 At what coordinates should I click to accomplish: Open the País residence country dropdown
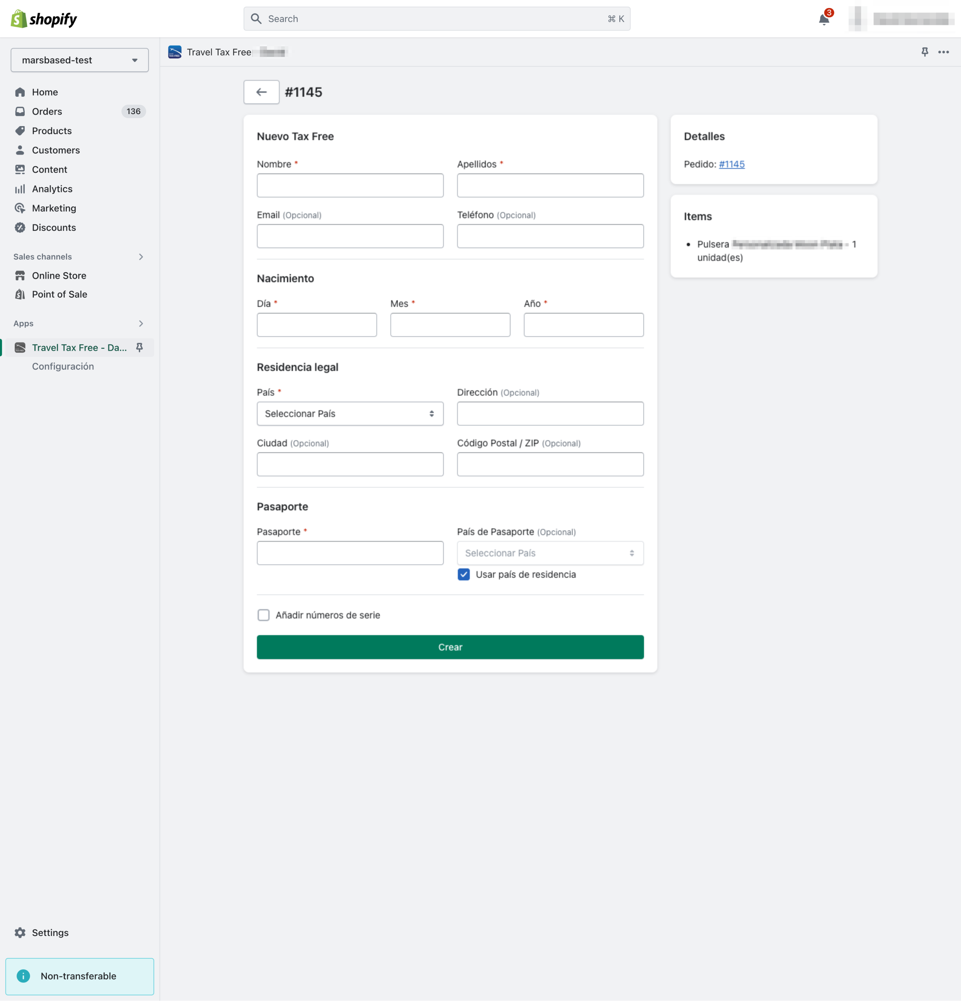pos(350,414)
